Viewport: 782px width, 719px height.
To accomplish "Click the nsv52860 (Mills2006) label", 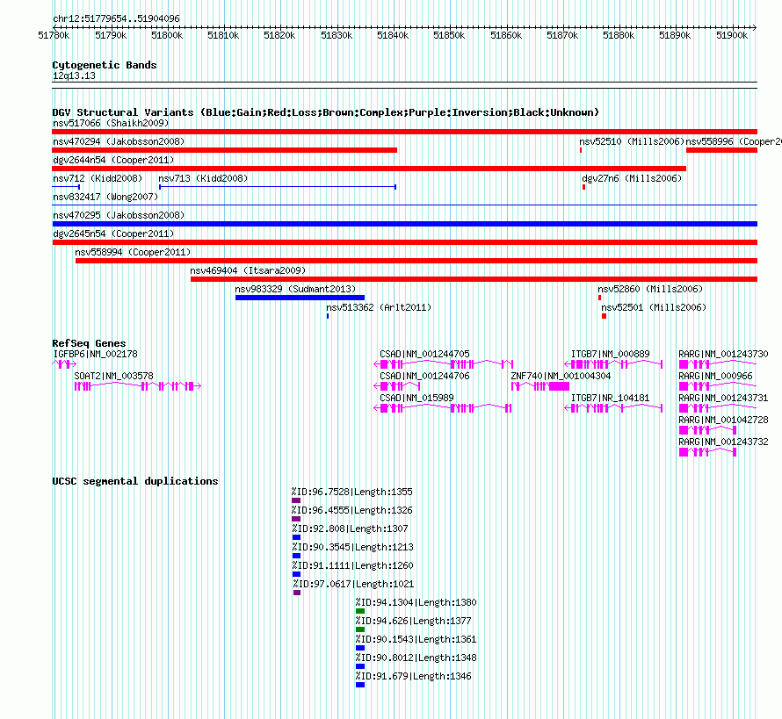I will tap(650, 289).
